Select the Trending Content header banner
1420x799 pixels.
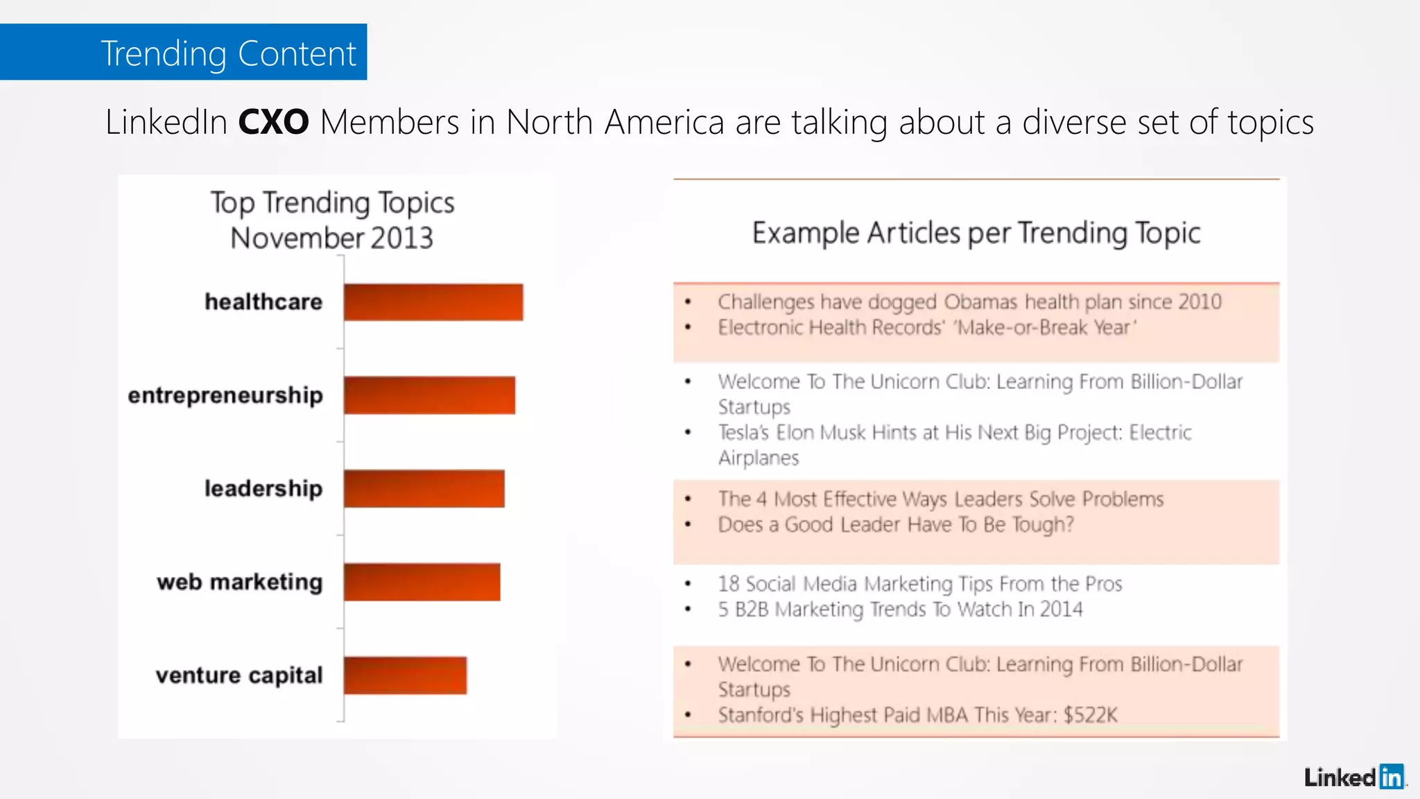tap(183, 52)
